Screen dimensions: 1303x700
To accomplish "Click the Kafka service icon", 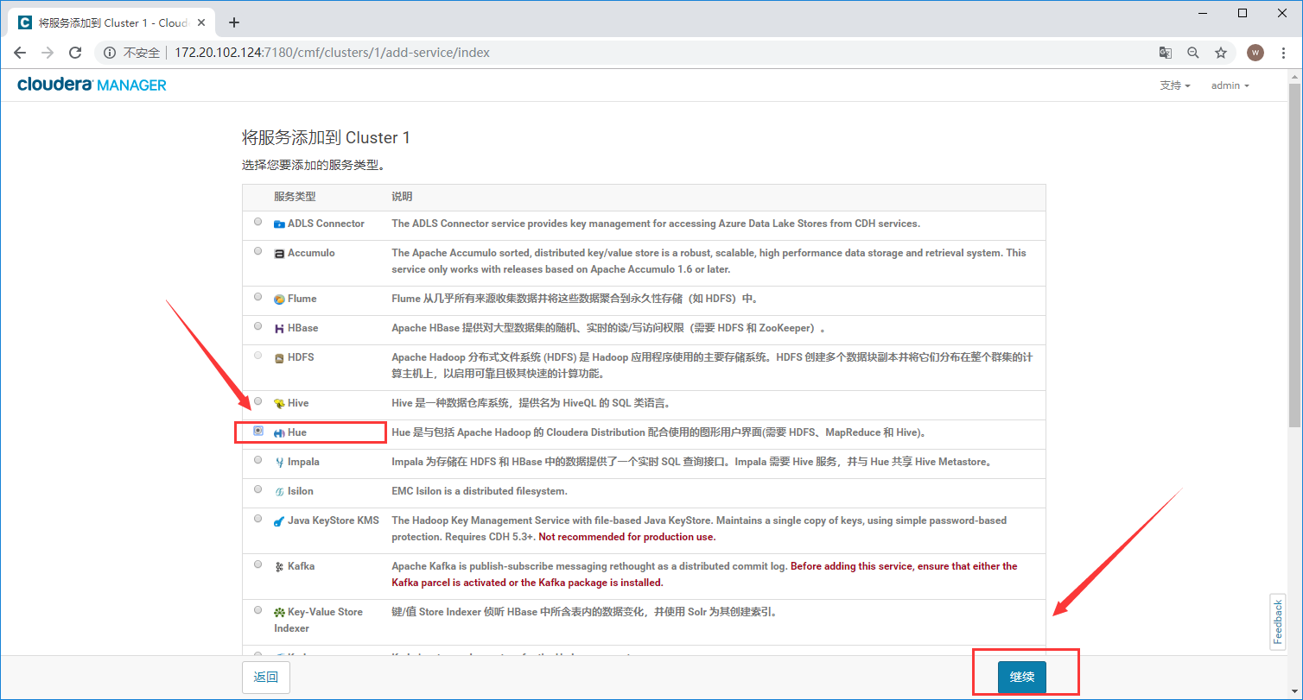I will pos(279,567).
